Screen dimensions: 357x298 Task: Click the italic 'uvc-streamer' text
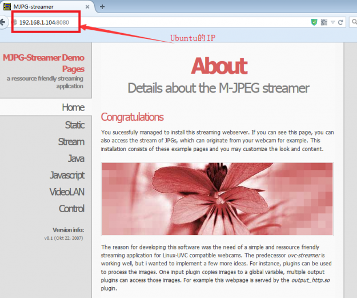304,255
